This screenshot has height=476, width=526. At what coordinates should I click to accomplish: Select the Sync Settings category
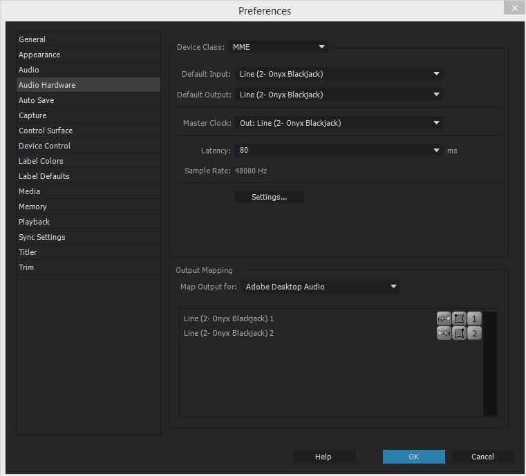[x=88, y=237]
